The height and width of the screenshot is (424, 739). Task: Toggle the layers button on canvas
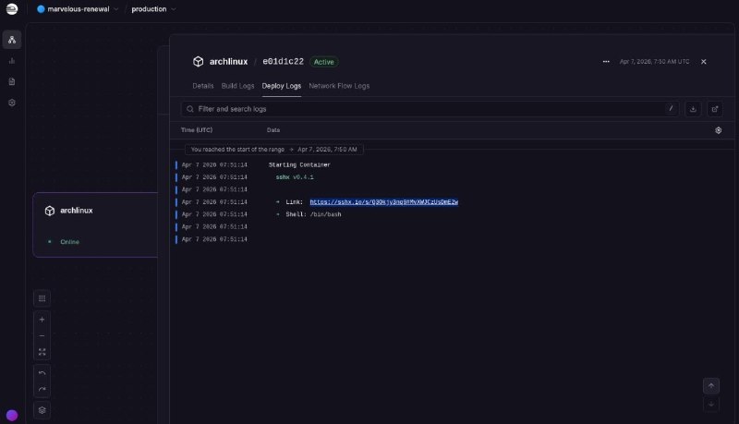tap(42, 409)
